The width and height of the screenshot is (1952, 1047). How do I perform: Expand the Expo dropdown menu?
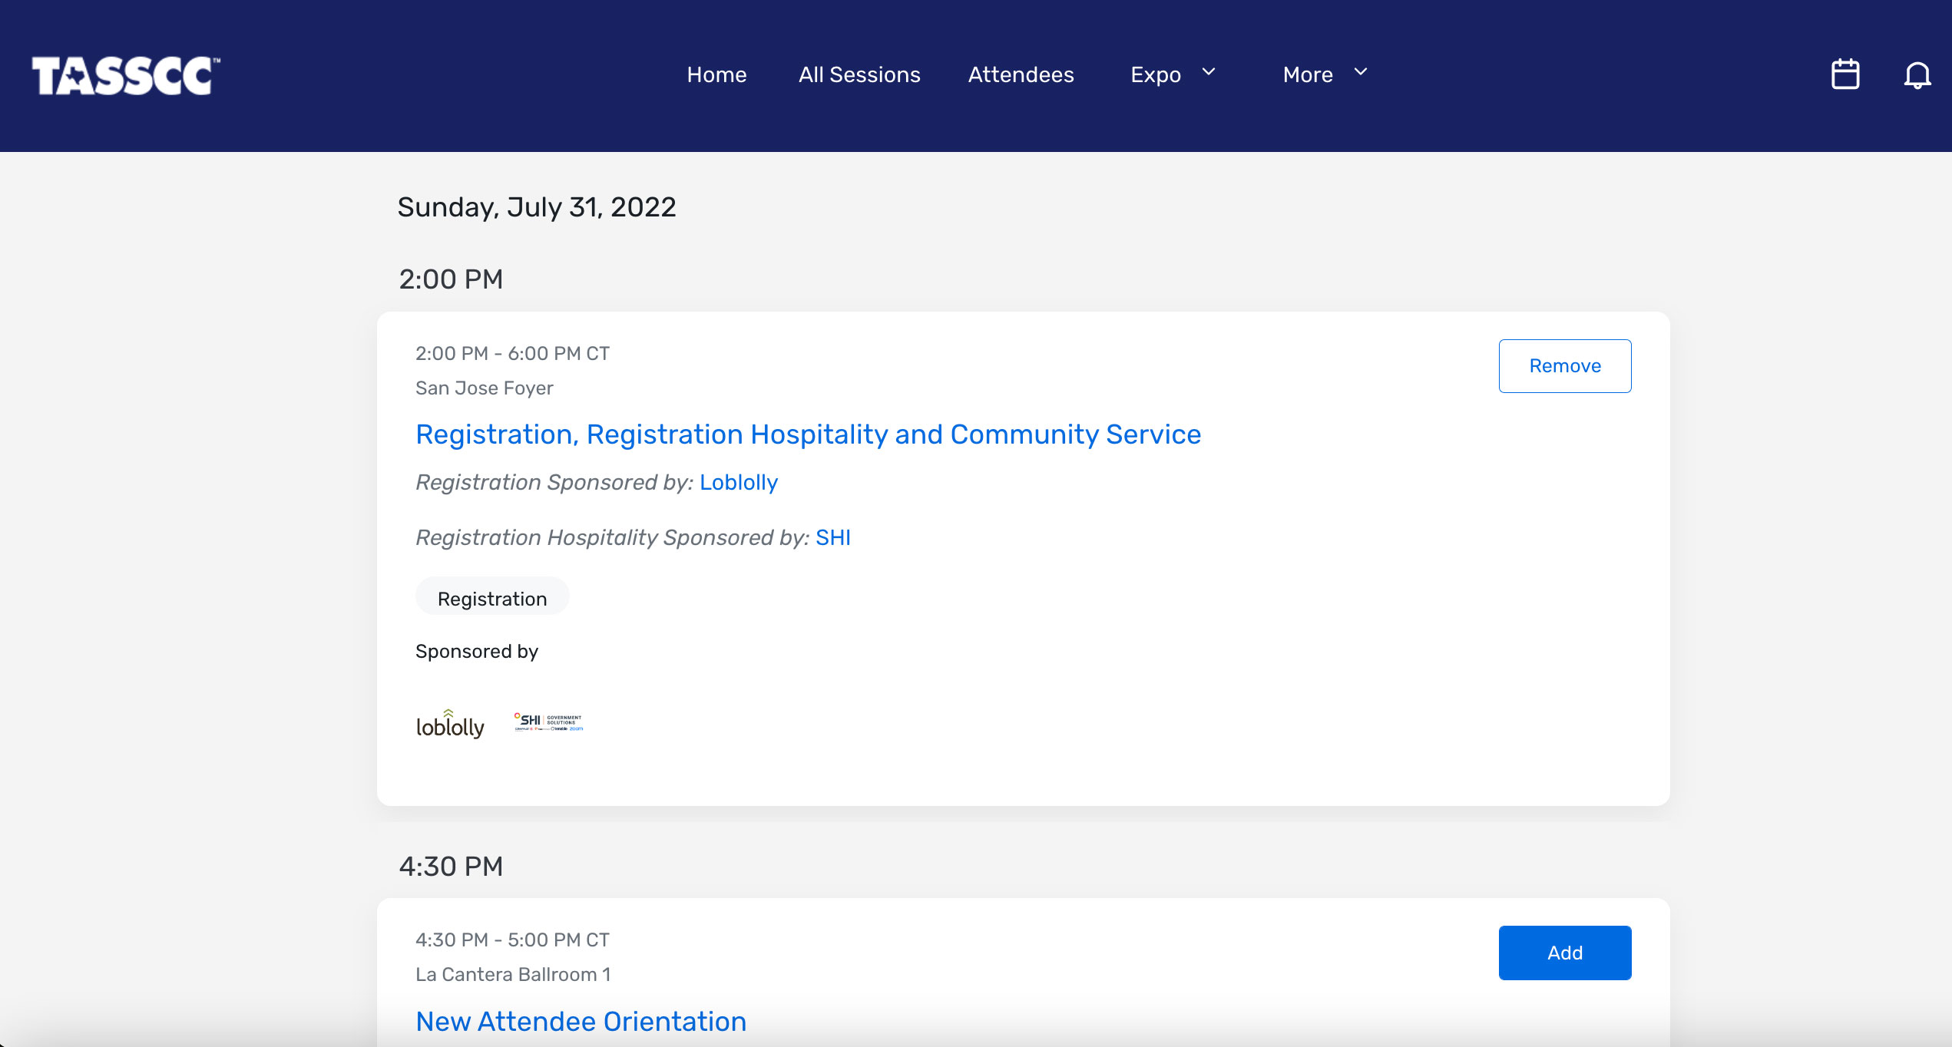[x=1155, y=74]
